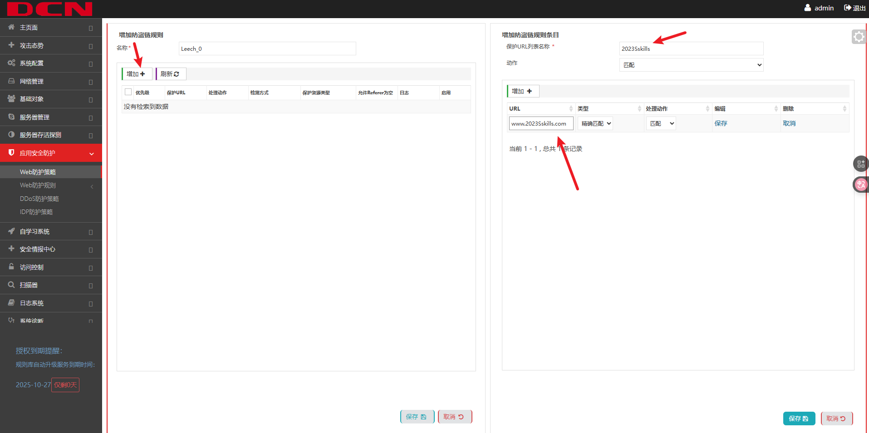Click the icon beside 网络管理
This screenshot has height=433, width=869.
11,81
